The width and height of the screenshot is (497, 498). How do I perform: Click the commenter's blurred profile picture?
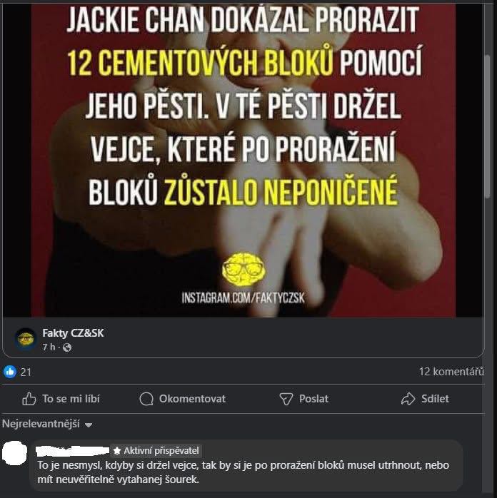coord(14,453)
